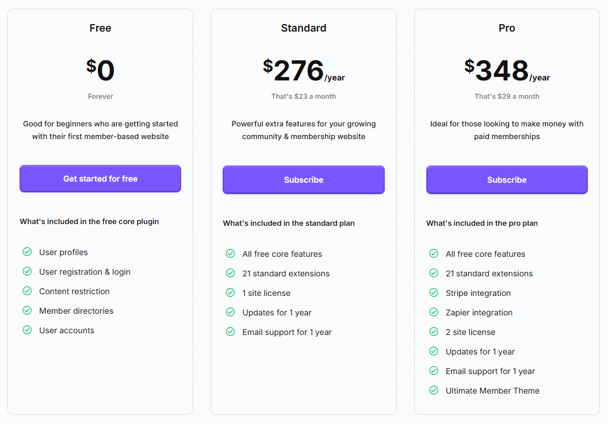Click check icon next to 2 site license
The image size is (608, 424).
coord(434,332)
